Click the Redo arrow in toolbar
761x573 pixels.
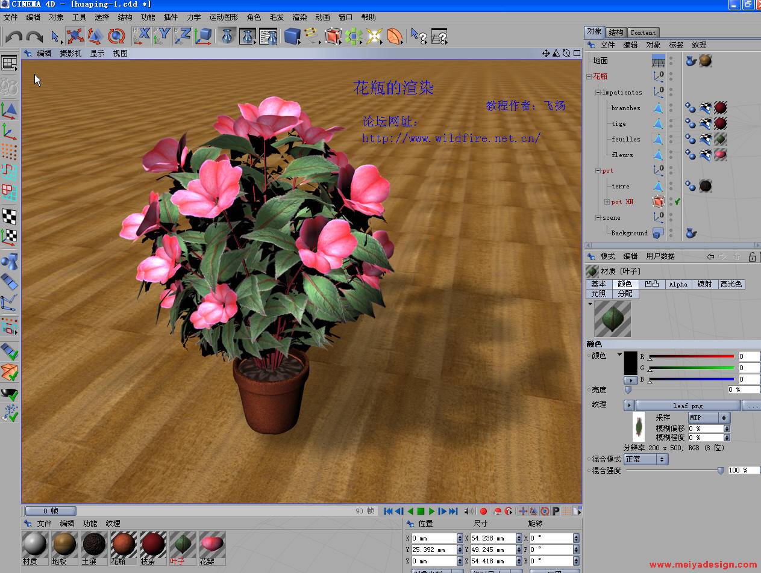click(x=34, y=37)
